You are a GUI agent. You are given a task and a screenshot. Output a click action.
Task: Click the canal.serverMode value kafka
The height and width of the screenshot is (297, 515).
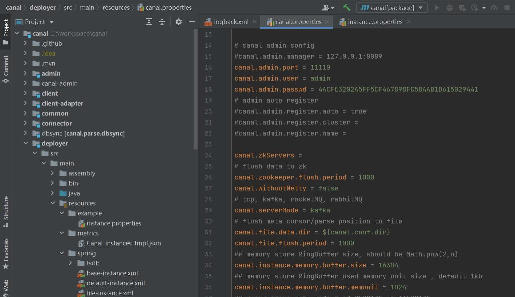pyautogui.click(x=320, y=210)
